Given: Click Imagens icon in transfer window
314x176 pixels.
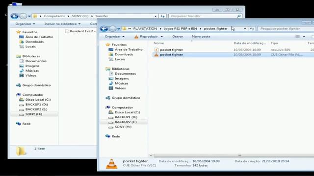Looking at the screenshot, I should click(x=22, y=66).
